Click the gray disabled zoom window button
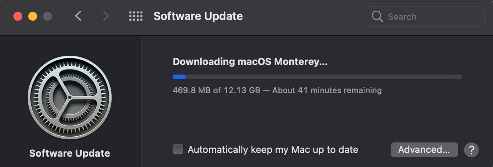This screenshot has height=167, width=493. (47, 17)
